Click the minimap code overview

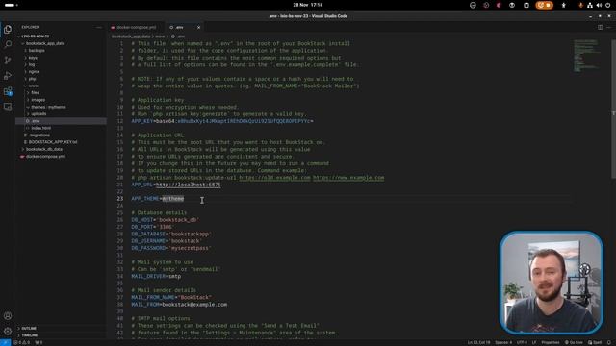coord(586,56)
